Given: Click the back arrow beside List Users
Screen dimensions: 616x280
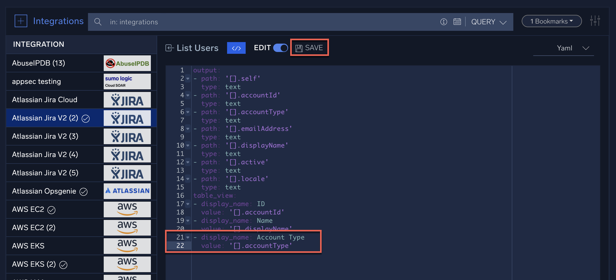Looking at the screenshot, I should tap(169, 48).
